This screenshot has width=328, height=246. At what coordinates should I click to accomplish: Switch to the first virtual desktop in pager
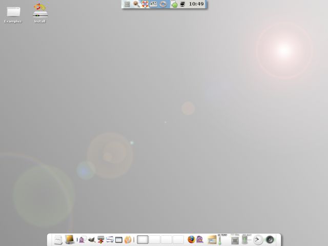pyautogui.click(x=142, y=239)
